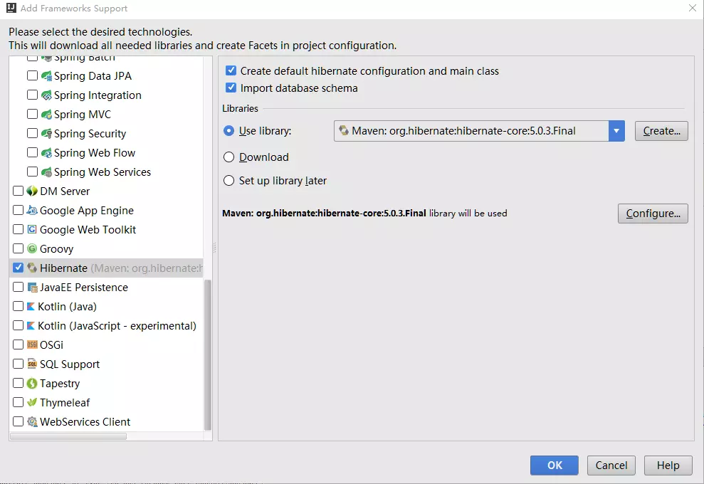Viewport: 704px width, 484px height.
Task: Click the Groovy icon in the list
Action: click(32, 249)
